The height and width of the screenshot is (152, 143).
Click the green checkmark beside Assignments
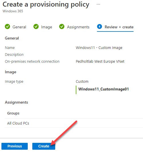[62, 27]
